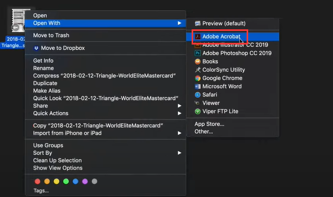The width and height of the screenshot is (333, 197).
Task: Click the ColorSync Utility icon
Action: point(198,70)
